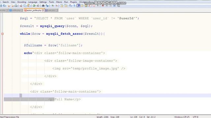Screen dimensions: 211x118
Task: Click the Redo arrow icon
Action: point(38,6)
